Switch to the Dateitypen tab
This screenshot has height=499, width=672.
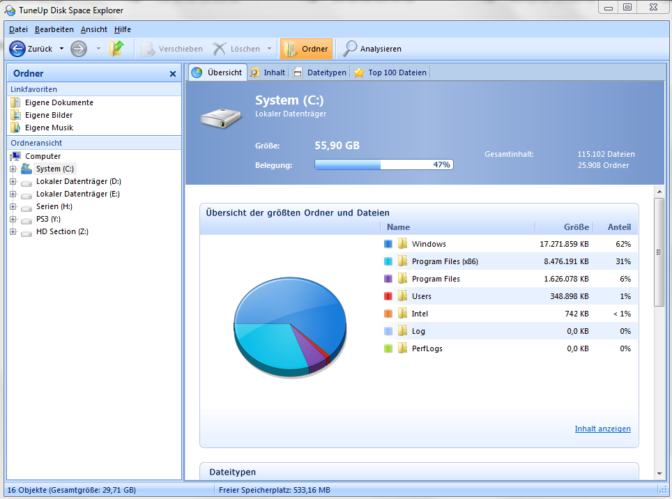320,72
